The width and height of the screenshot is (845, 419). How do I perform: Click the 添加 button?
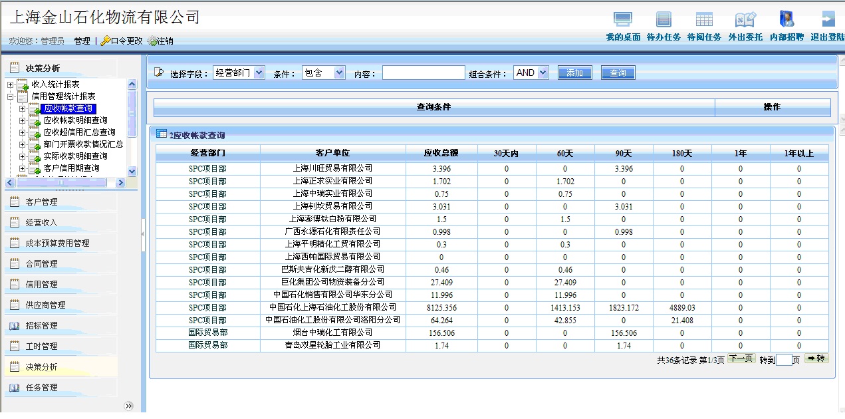click(574, 73)
